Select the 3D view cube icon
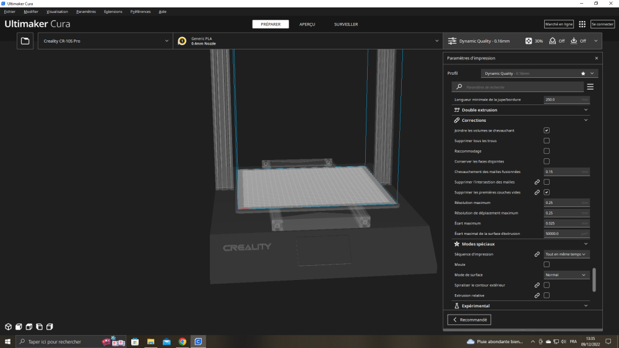619x348 pixels. pos(8,327)
